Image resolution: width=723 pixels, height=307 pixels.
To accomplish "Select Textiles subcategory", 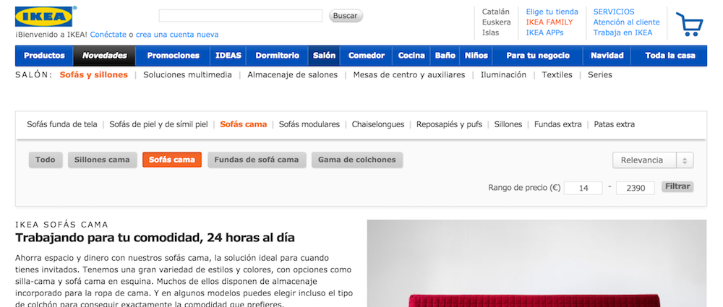I will [x=557, y=74].
